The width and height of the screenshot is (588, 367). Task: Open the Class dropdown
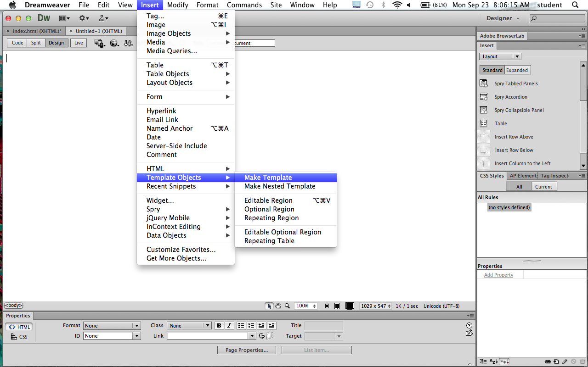tap(189, 326)
